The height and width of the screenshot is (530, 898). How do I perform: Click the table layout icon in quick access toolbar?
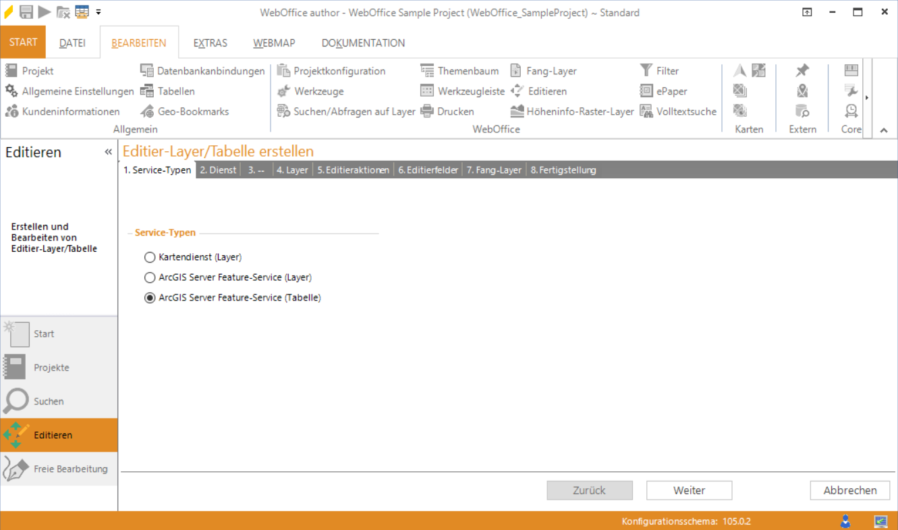(x=82, y=11)
